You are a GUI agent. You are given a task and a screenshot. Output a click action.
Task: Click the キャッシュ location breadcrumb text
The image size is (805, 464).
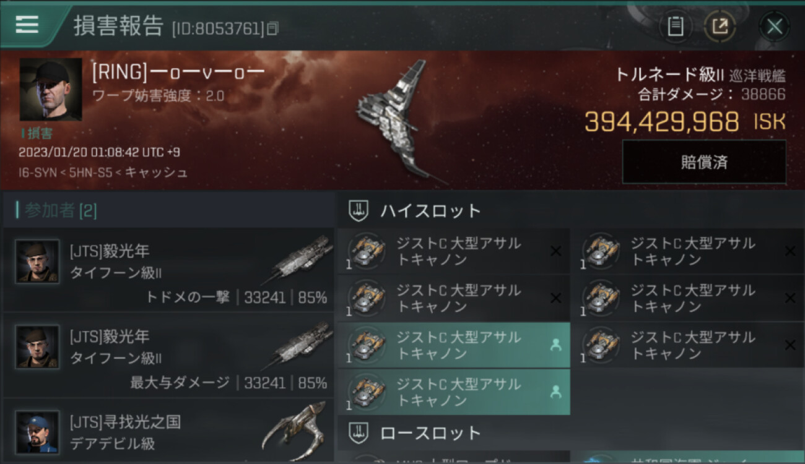pyautogui.click(x=156, y=172)
